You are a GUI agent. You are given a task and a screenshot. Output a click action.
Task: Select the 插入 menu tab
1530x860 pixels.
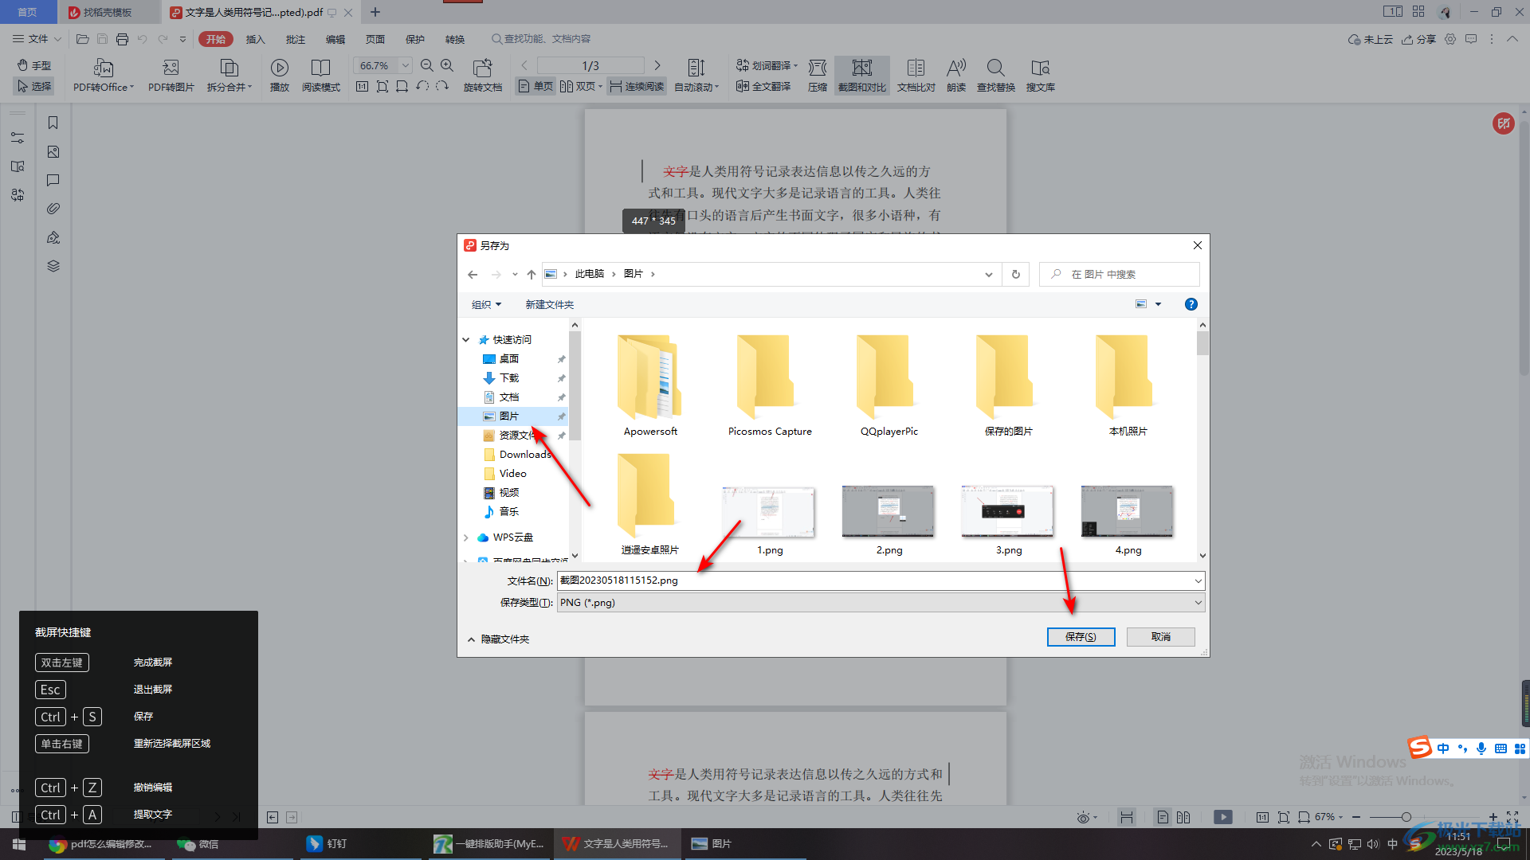255,39
